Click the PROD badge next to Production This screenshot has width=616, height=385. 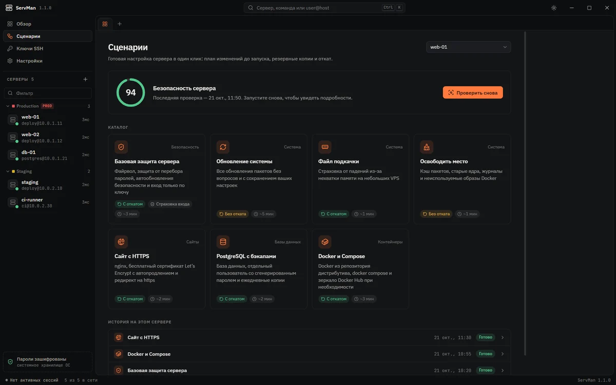[47, 106]
